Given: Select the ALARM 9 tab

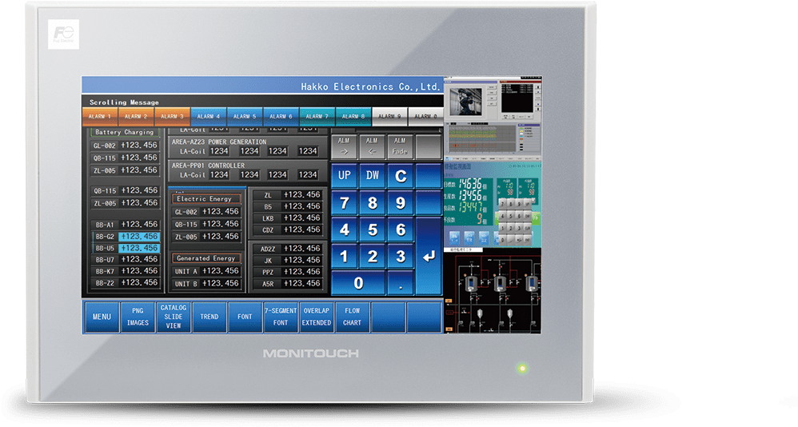Looking at the screenshot, I should pyautogui.click(x=389, y=117).
